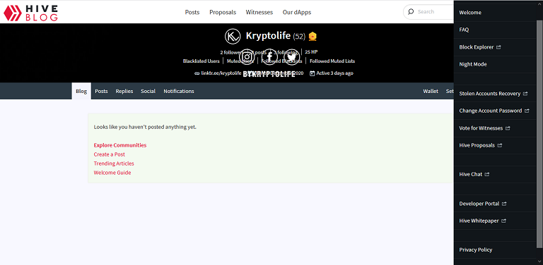Open the Followed Muted Lists link

(x=332, y=61)
